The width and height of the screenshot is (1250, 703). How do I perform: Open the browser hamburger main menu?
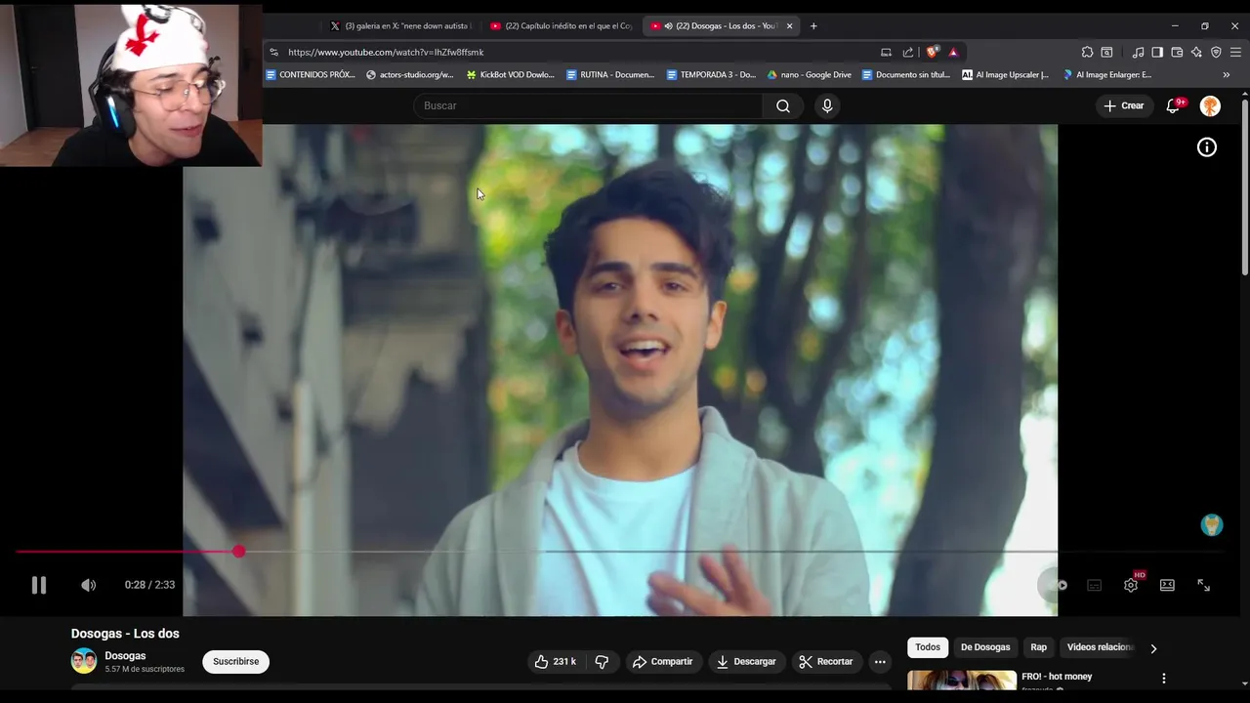[x=1236, y=53]
